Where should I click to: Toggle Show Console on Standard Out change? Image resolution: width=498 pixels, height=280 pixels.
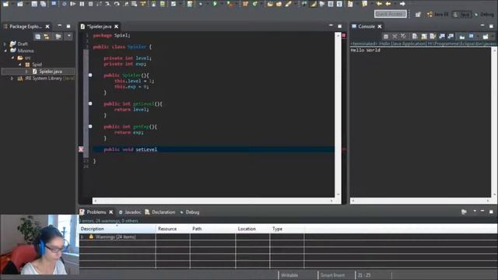442,37
